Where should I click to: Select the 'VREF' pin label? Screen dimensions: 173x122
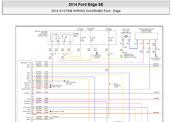click(x=29, y=109)
